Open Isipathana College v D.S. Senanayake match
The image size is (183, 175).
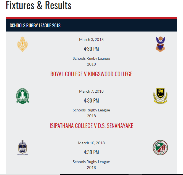(x=91, y=126)
